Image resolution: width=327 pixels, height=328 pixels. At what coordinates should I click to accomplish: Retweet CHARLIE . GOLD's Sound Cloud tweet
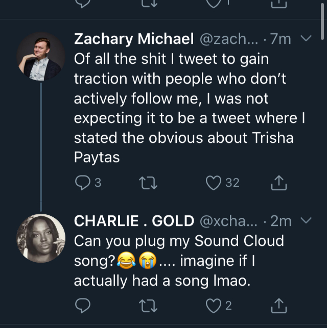click(148, 306)
